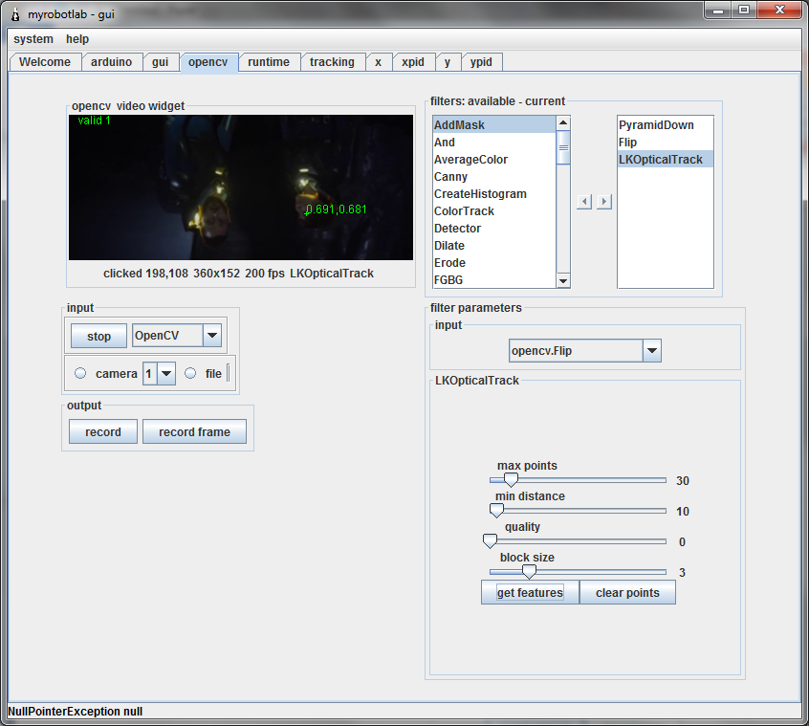The width and height of the screenshot is (809, 726).
Task: Click the available filters scroll down arrow
Action: (563, 280)
